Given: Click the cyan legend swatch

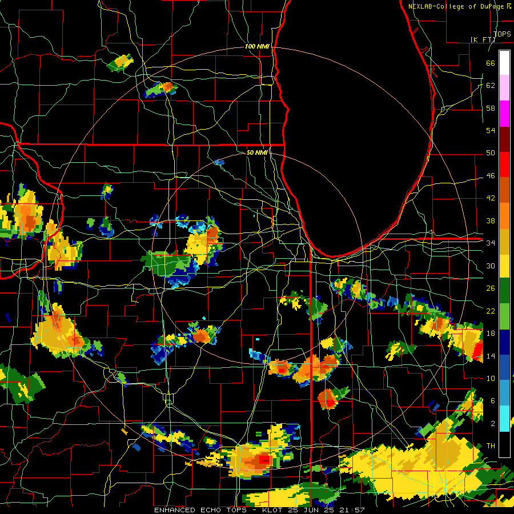Looking at the screenshot, I should click(504, 419).
